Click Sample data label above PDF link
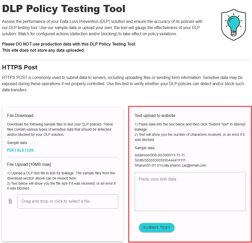Screen dimensions: 252x243 point(17,143)
